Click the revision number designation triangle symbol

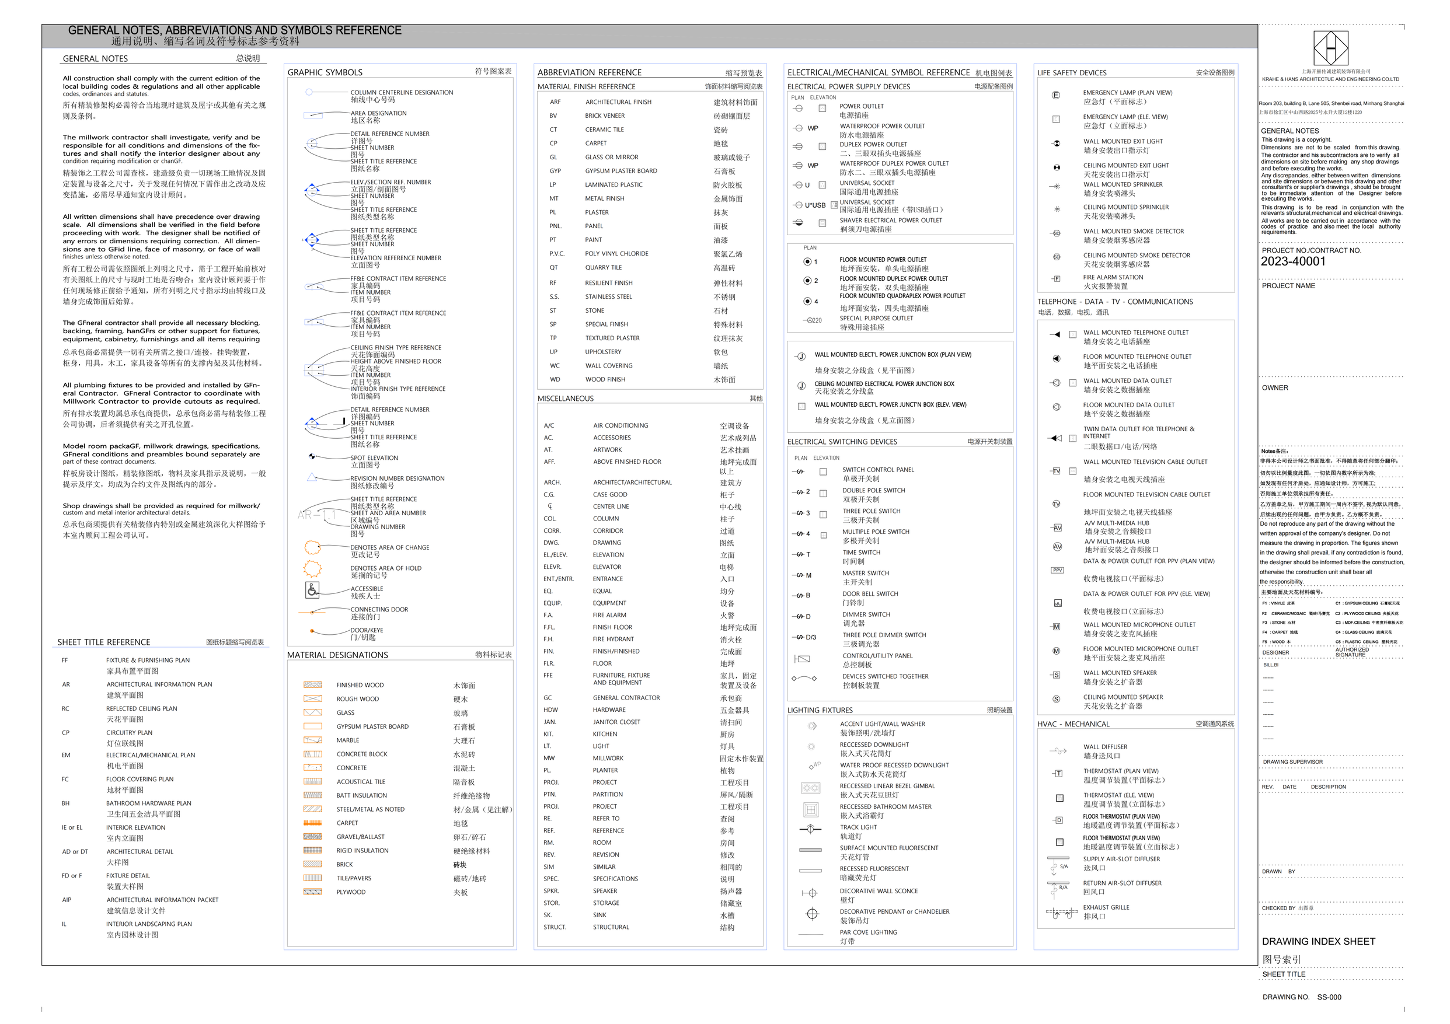[x=311, y=477]
